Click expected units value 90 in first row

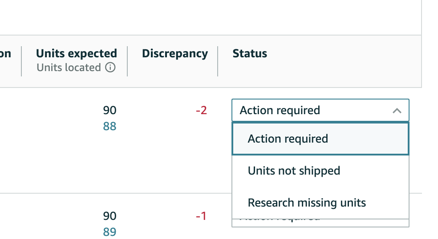[109, 111]
